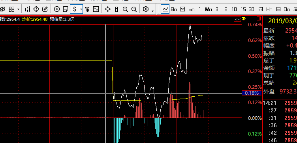Open the edit note pencil icon
This screenshot has width=297, height=143.
click(45, 9)
